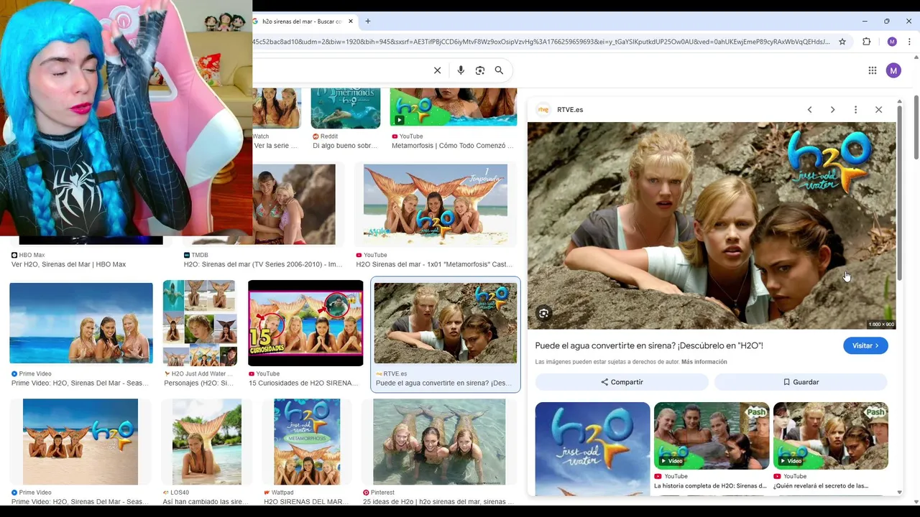Search inside image with the Lens overlay icon
Viewport: 920px width, 517px height.
[x=544, y=313]
